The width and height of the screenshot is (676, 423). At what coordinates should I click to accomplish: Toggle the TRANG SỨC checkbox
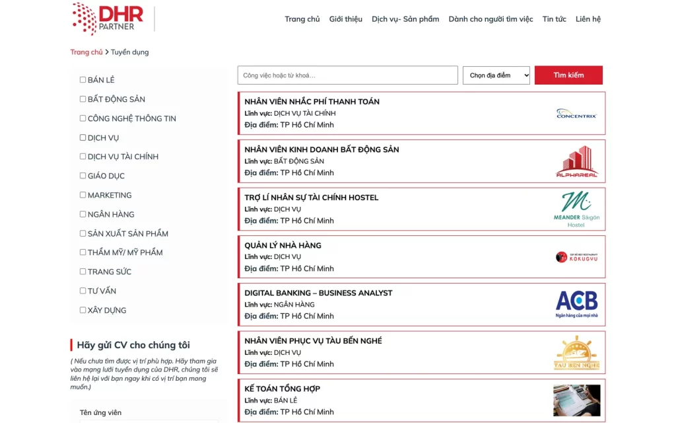point(83,272)
